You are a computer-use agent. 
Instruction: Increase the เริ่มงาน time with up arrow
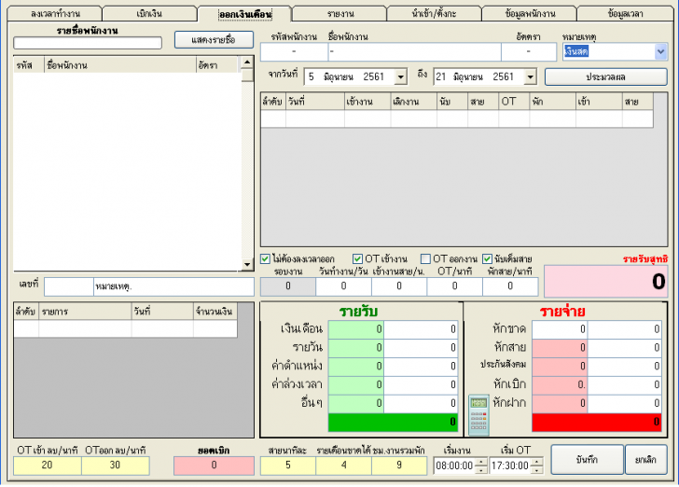[x=481, y=462]
